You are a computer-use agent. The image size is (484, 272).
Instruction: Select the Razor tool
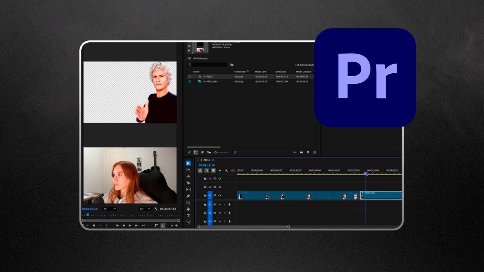tap(188, 183)
